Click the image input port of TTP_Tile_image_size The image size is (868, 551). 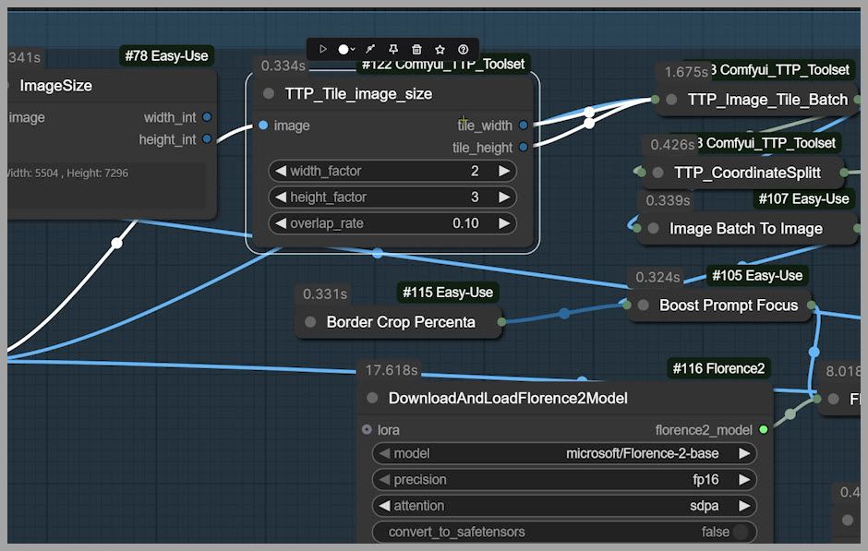(263, 126)
